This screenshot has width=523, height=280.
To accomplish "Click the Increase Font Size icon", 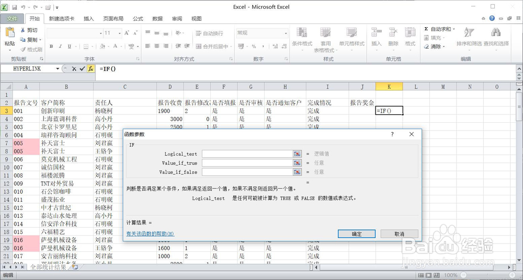I will (x=127, y=33).
